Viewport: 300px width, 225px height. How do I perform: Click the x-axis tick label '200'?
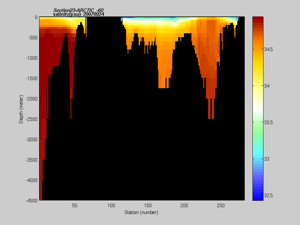click(184, 206)
